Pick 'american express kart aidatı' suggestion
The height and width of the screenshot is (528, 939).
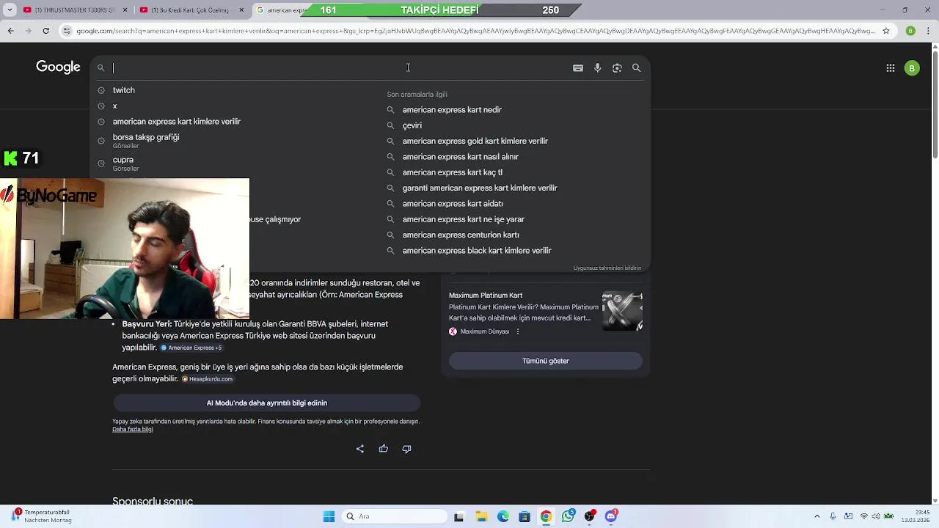[453, 204]
